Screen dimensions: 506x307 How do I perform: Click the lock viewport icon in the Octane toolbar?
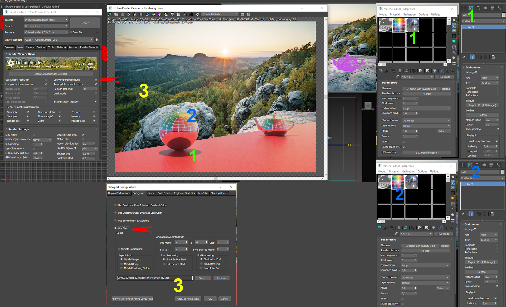[135, 14]
